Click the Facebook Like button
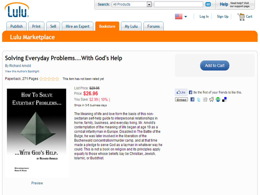This screenshot has width=260, height=195. point(181,92)
